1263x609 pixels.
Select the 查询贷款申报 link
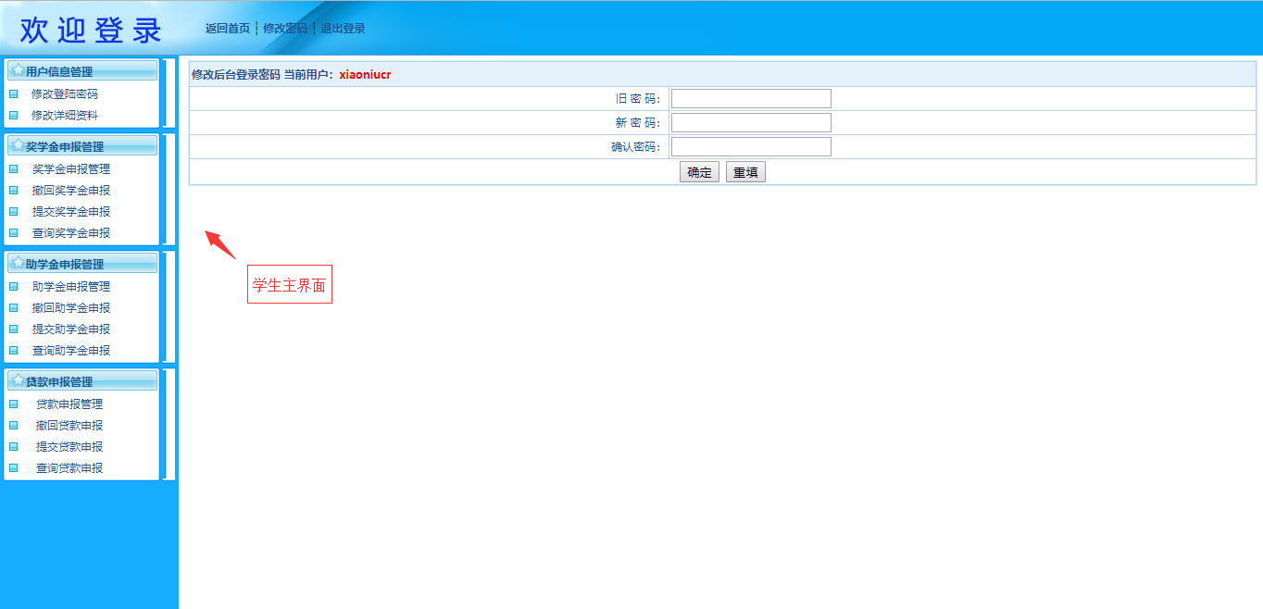[x=69, y=468]
